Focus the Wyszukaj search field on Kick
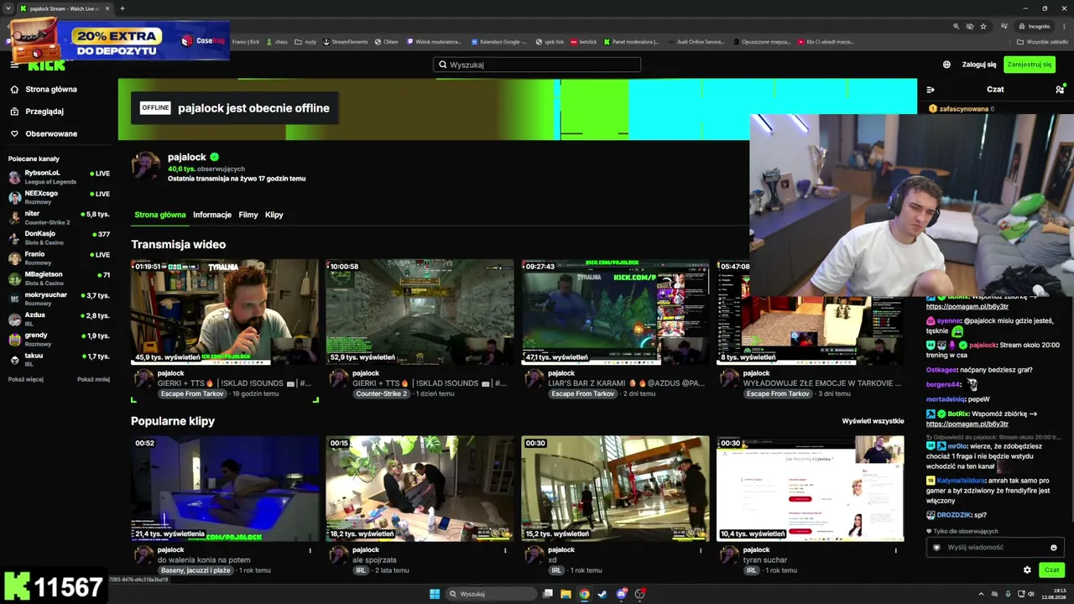1074x604 pixels. click(537, 65)
